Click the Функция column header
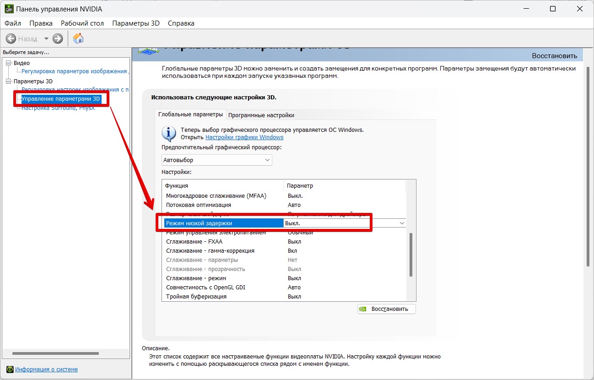 pos(223,185)
